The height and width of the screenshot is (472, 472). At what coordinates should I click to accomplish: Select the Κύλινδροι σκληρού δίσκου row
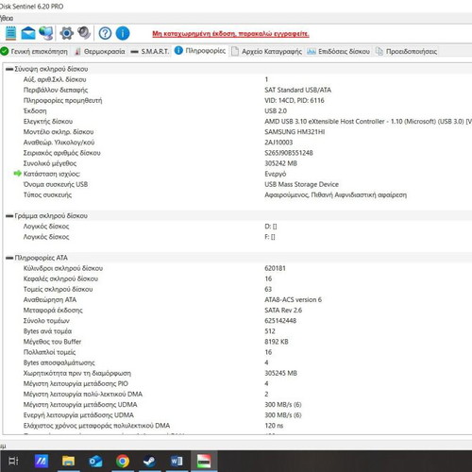[237, 268]
